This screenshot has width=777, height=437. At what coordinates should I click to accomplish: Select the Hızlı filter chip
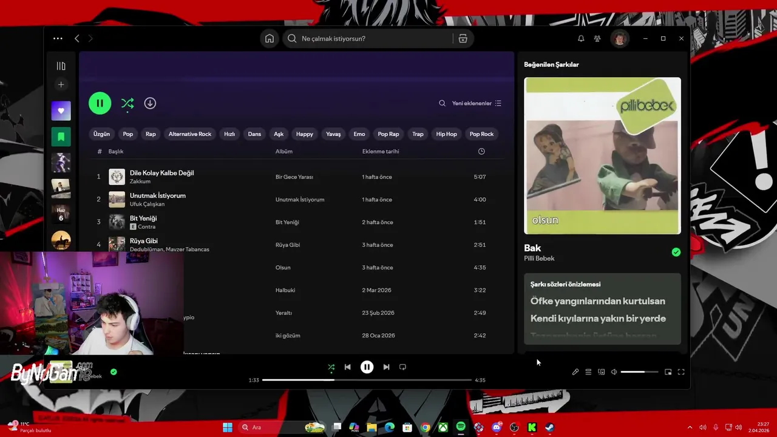pos(229,134)
